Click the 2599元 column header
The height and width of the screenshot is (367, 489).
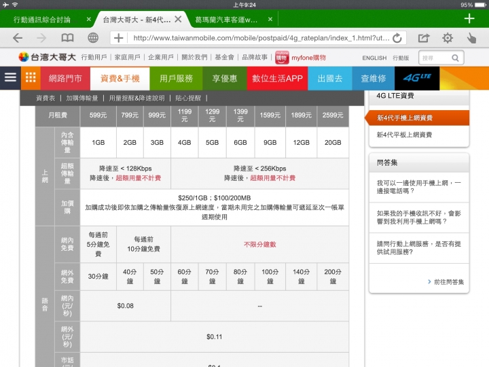[333, 116]
